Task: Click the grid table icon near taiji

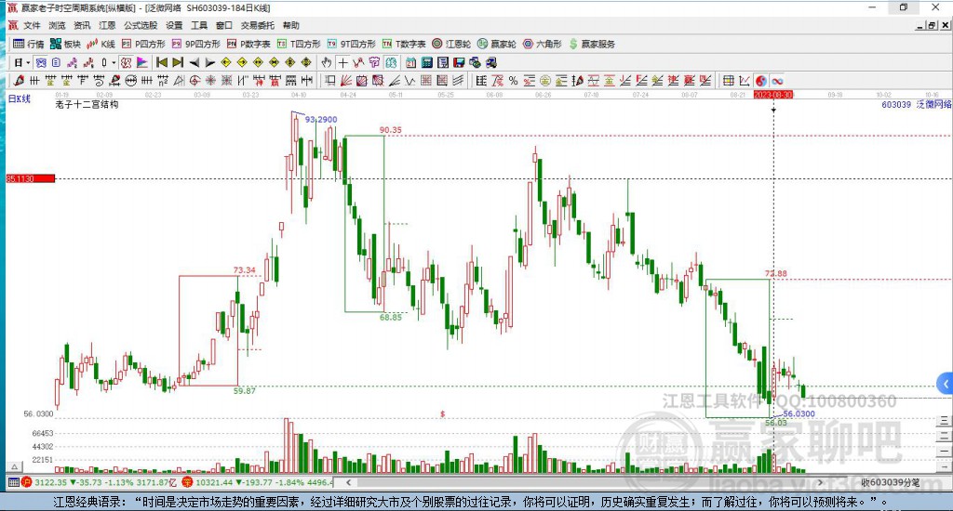Action: [728, 80]
